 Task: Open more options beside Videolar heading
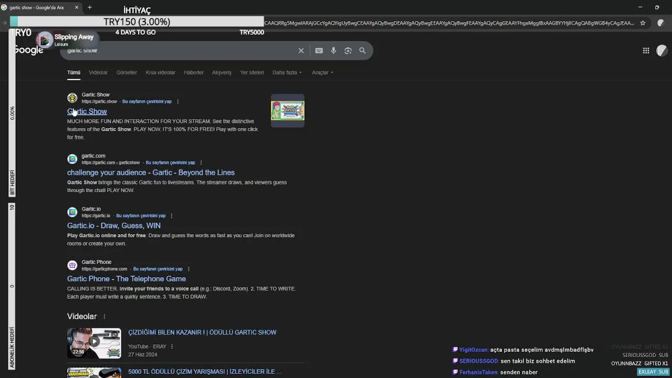pyautogui.click(x=104, y=317)
